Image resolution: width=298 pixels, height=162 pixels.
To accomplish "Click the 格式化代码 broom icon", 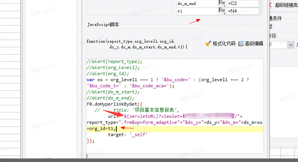I will (208, 43).
